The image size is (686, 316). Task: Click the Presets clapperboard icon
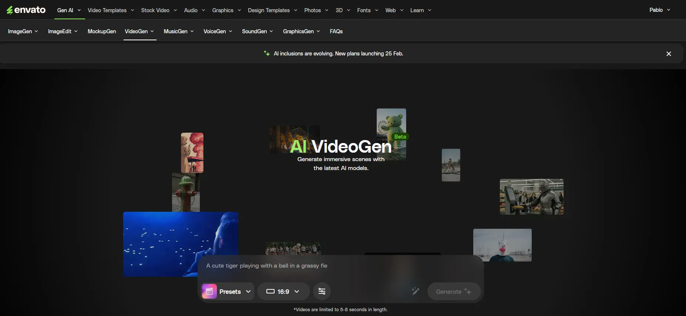click(209, 291)
